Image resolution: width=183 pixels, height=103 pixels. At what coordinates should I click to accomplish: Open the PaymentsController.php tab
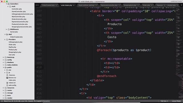[109, 5]
